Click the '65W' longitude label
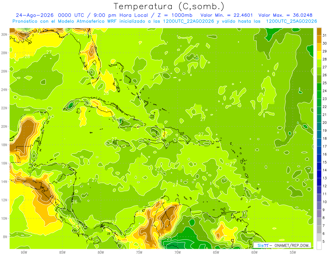This screenshot has width=332, height=256. tap(216, 252)
